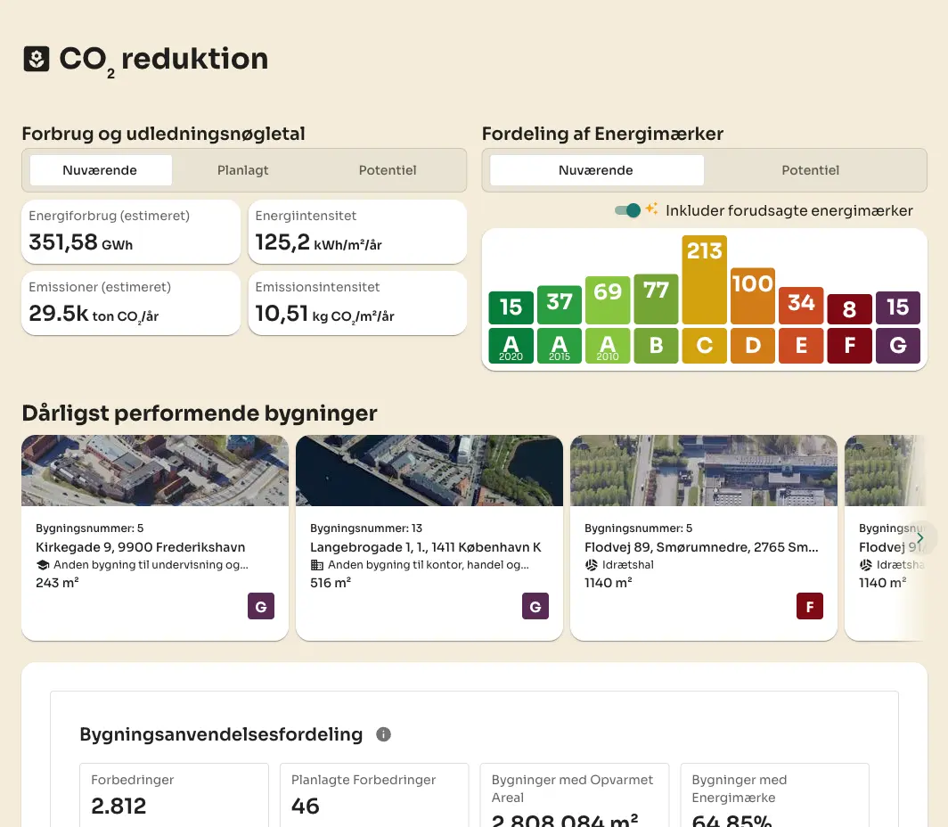
Task: Click the 37 bar for A2015
Action: tap(560, 305)
